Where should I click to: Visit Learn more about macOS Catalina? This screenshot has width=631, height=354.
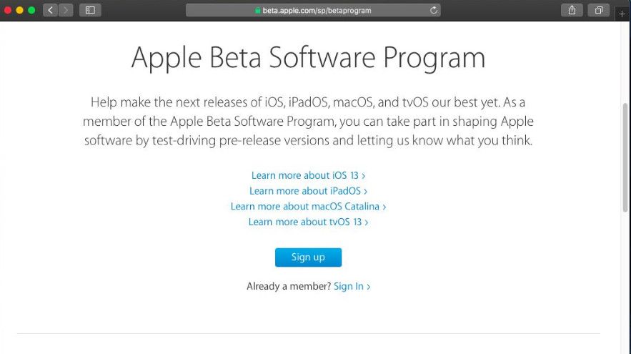coord(308,207)
